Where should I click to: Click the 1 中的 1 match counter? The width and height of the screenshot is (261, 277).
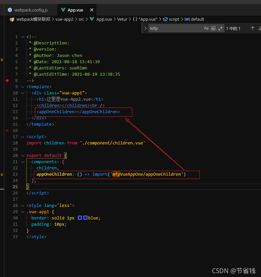click(233, 28)
